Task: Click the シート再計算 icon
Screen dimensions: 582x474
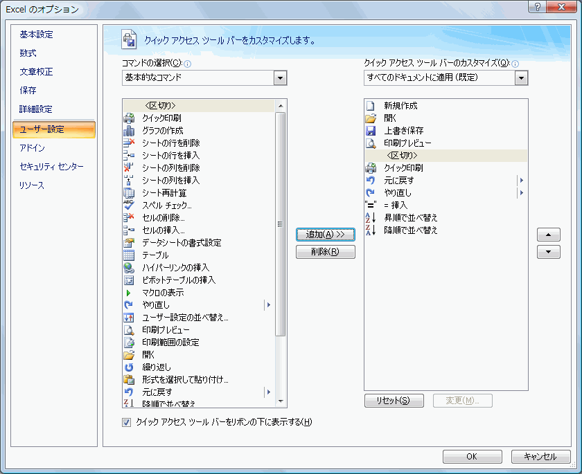Action: coord(129,192)
